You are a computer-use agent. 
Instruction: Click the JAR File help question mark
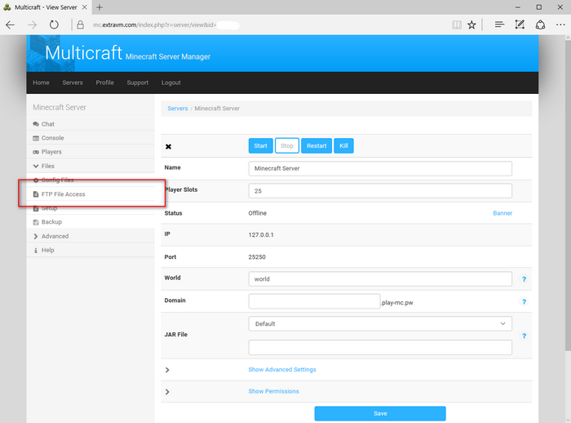coord(524,336)
